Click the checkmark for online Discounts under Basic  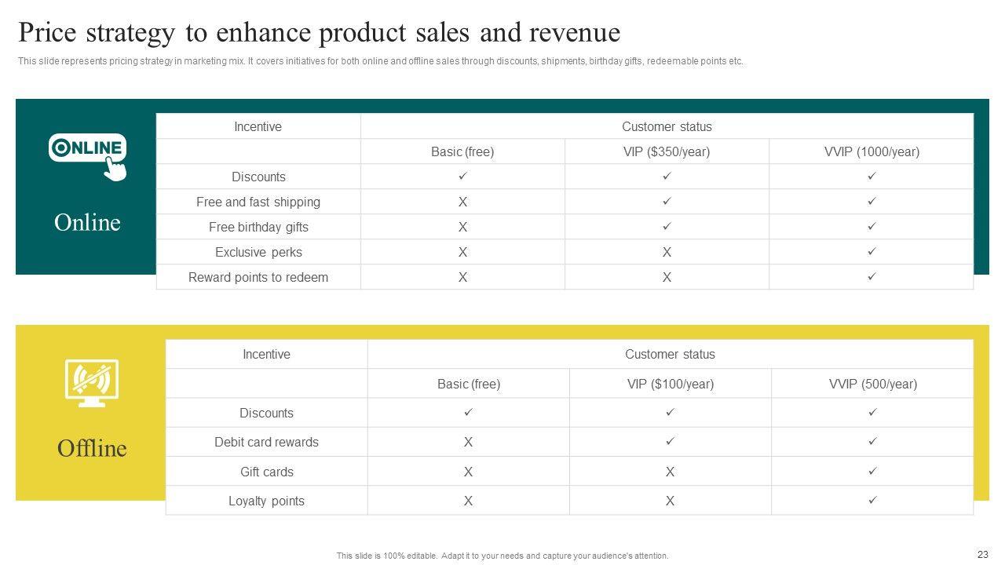(x=462, y=177)
